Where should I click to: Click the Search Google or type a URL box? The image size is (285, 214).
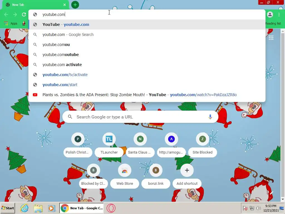pos(140,117)
